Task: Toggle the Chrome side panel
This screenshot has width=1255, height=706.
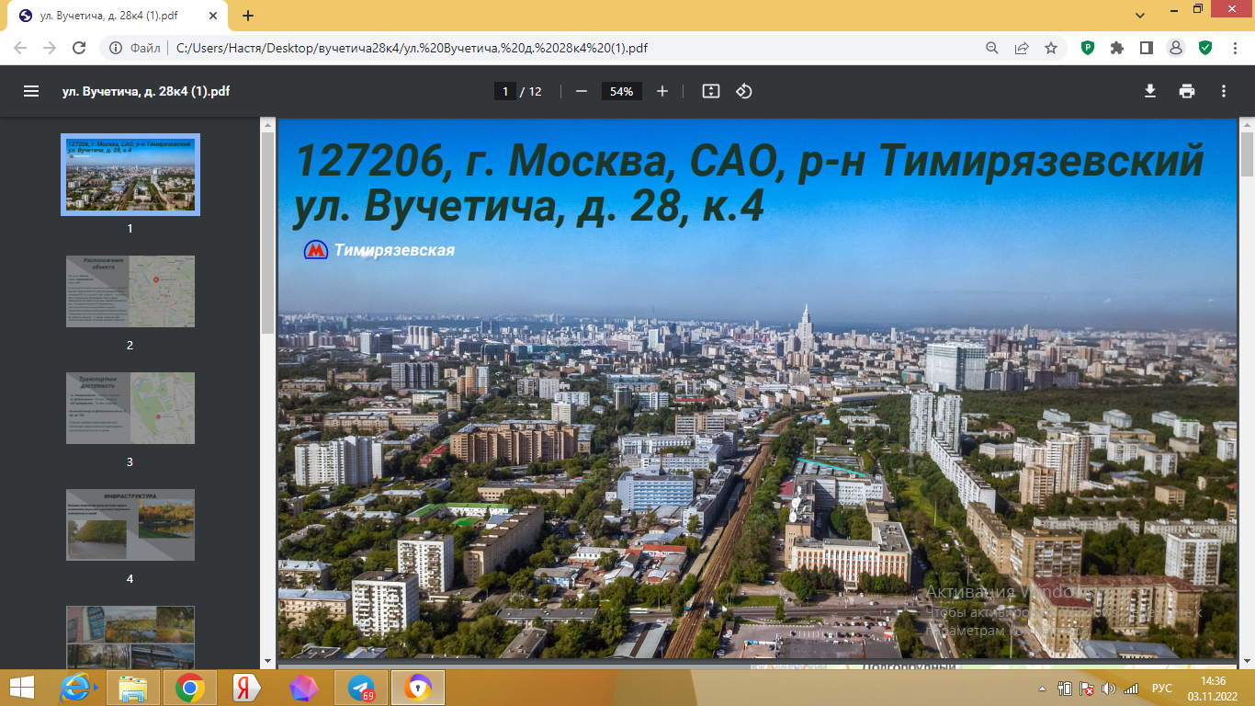Action: pyautogui.click(x=1147, y=48)
